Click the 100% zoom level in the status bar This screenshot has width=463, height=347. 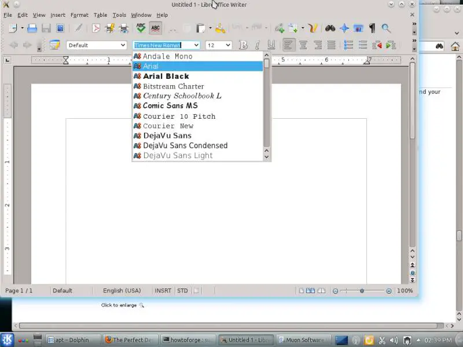coord(405,291)
